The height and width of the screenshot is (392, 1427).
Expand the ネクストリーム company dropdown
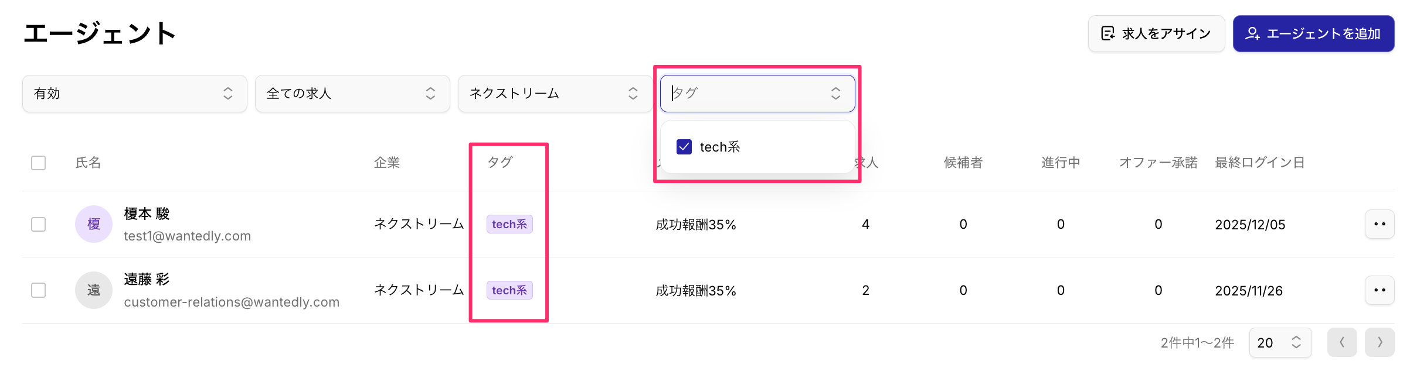pyautogui.click(x=555, y=94)
